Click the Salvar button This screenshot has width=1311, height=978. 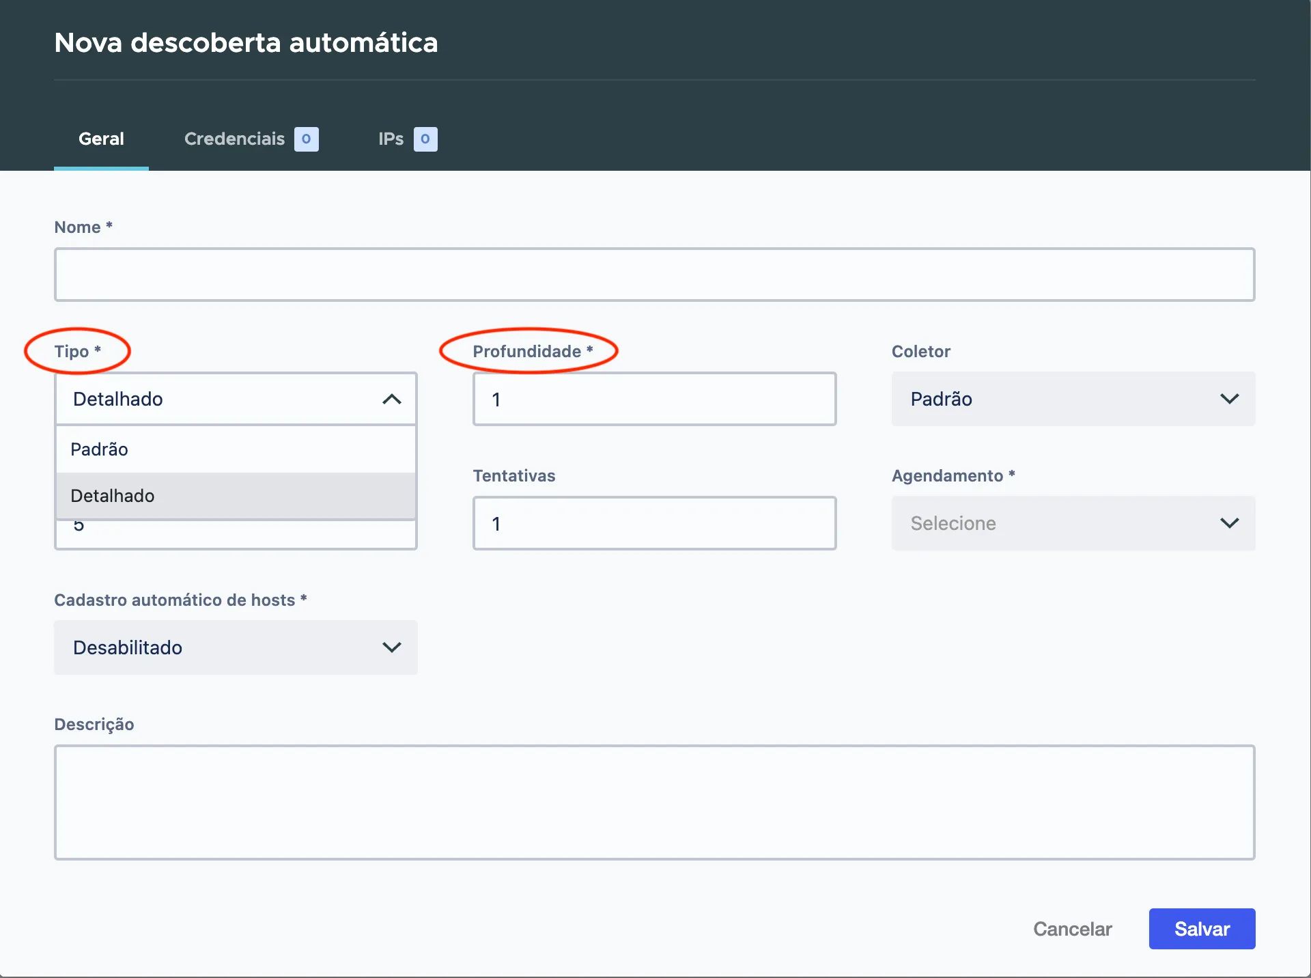point(1202,929)
